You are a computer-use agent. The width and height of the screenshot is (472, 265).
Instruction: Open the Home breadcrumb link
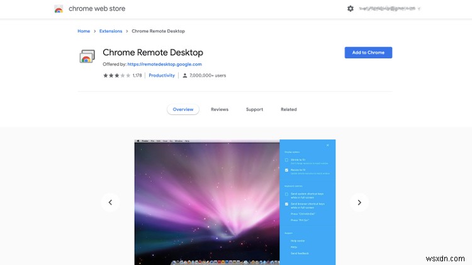coord(84,31)
